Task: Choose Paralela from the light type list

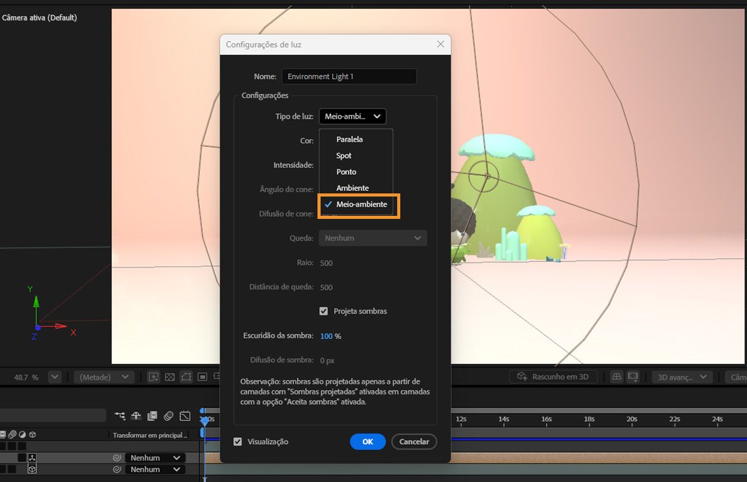Action: click(x=349, y=139)
